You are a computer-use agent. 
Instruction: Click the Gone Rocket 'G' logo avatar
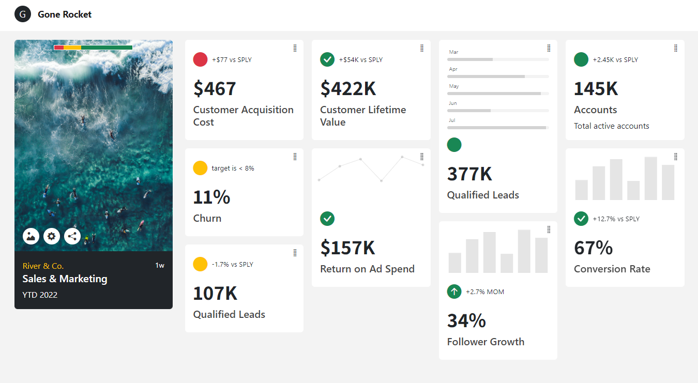tap(23, 14)
